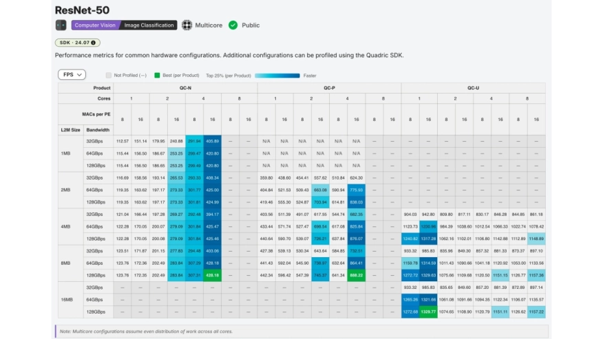Viewport: 603px width, 339px height.
Task: Click the dark blue cell showing 838.03
Action: tap(356, 202)
